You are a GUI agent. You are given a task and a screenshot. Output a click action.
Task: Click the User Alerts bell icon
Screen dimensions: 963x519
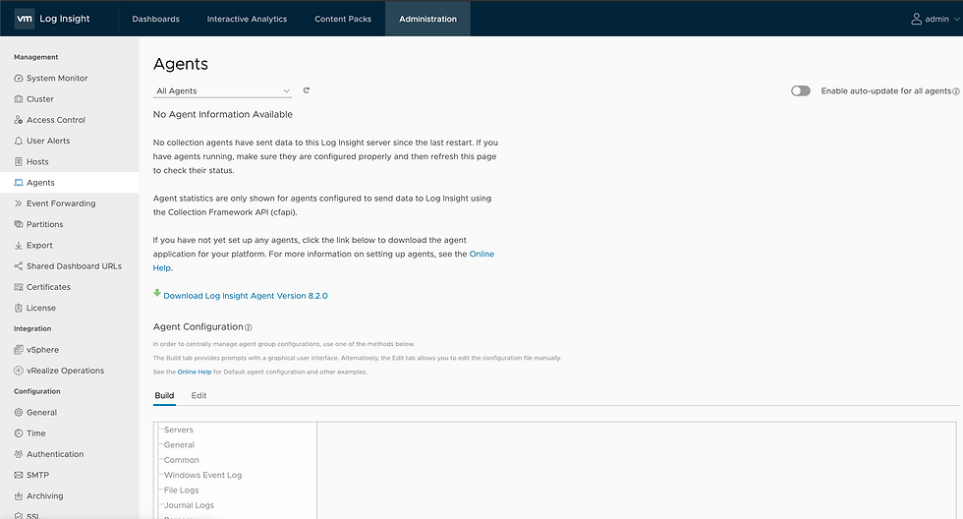tap(19, 141)
